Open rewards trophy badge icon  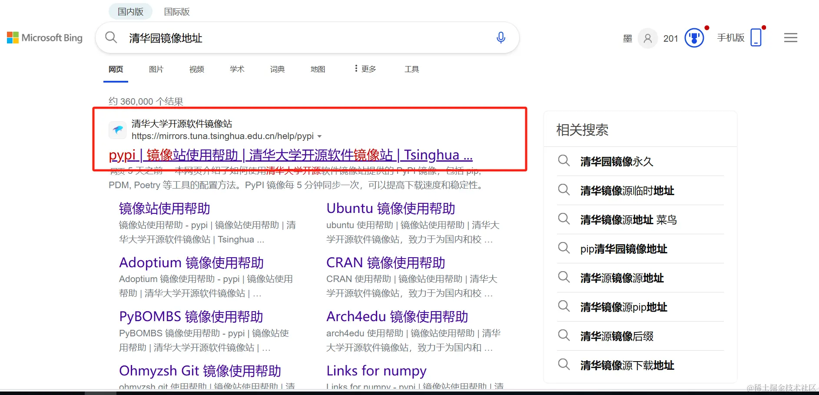[x=694, y=38]
